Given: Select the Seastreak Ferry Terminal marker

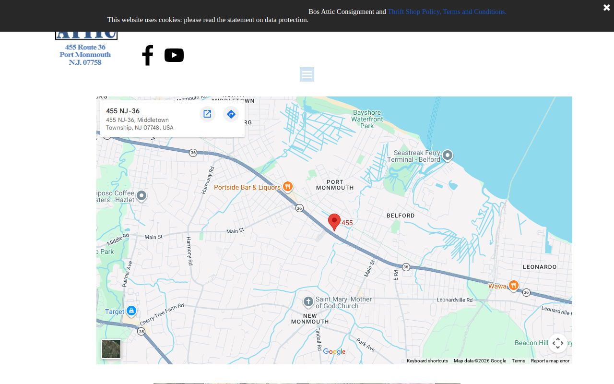Looking at the screenshot, I should pos(448,156).
